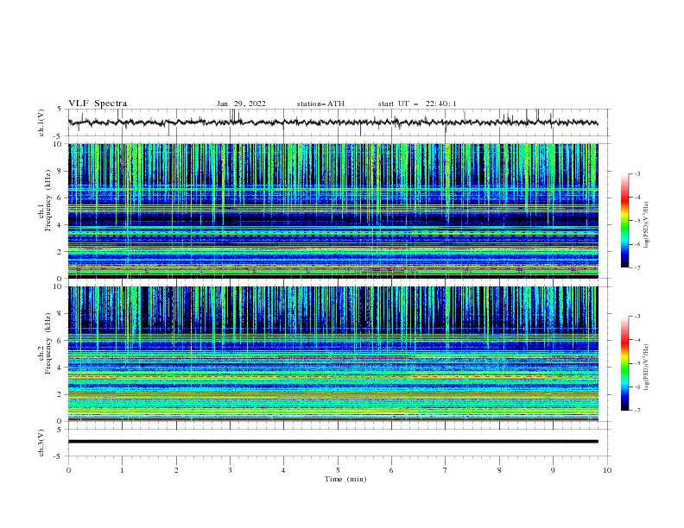Click the ch.3 flat black trace
The image size is (684, 528).
pos(333,442)
